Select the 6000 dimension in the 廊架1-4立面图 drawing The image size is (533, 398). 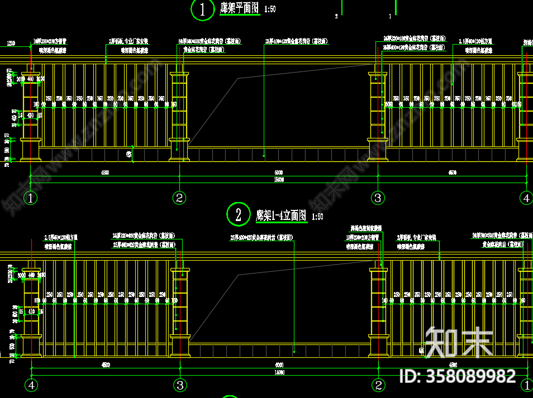[279, 365]
